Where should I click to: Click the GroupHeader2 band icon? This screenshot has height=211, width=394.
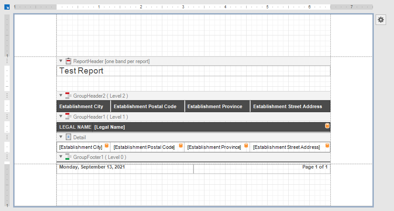(x=68, y=95)
